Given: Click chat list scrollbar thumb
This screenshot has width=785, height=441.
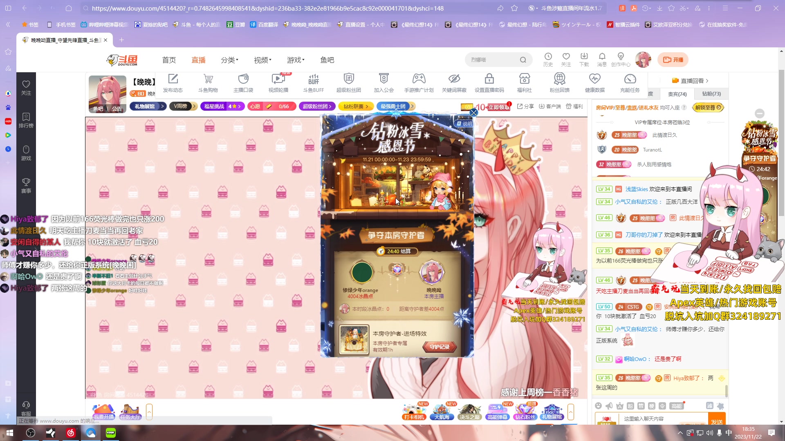Looking at the screenshot, I should [x=726, y=390].
